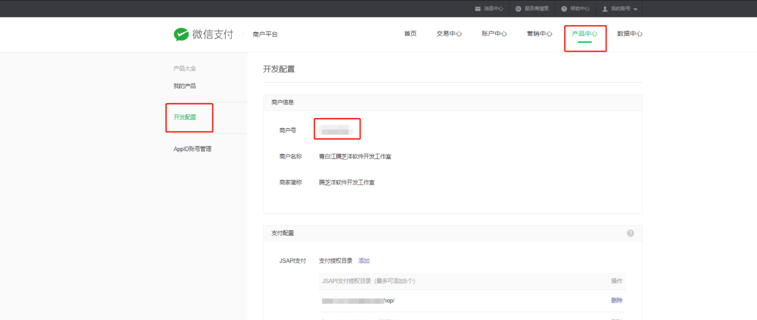The height and width of the screenshot is (320, 757).
Task: Open 帮助中心 in the top bar
Action: [580, 9]
